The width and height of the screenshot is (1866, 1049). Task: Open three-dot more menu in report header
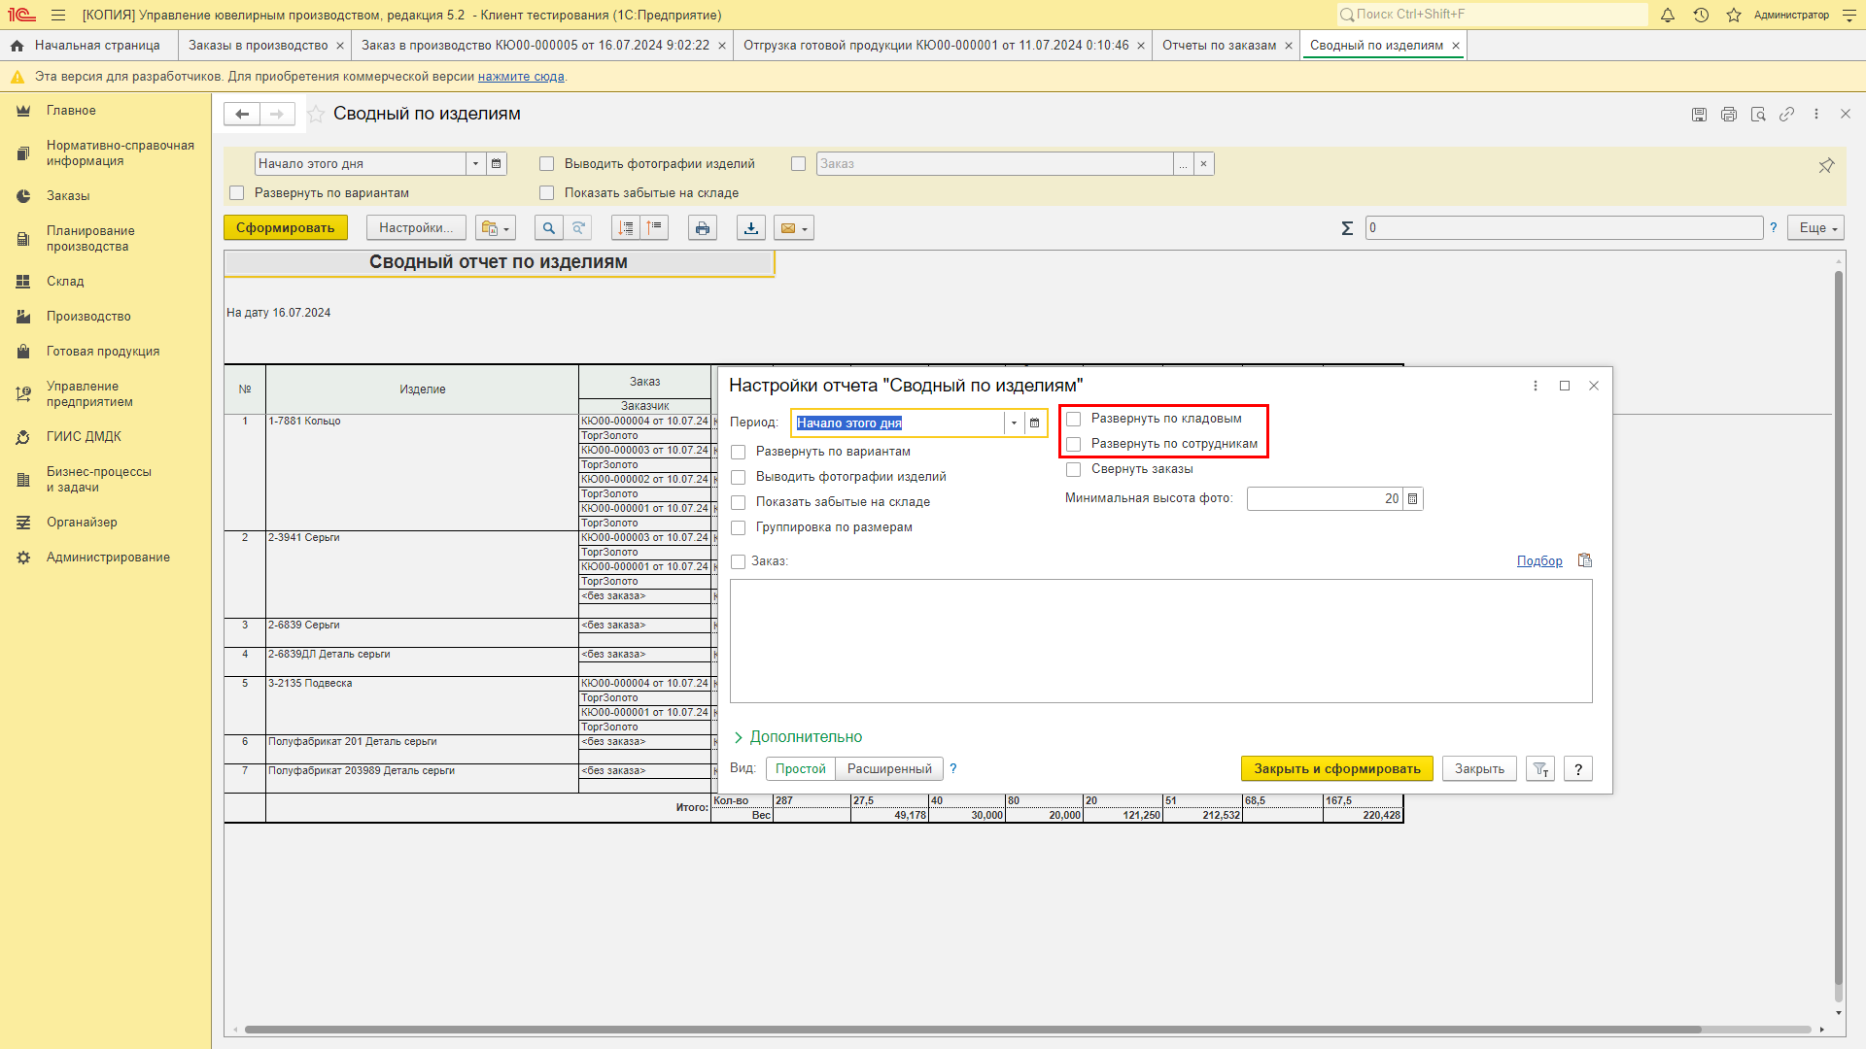pos(1815,114)
